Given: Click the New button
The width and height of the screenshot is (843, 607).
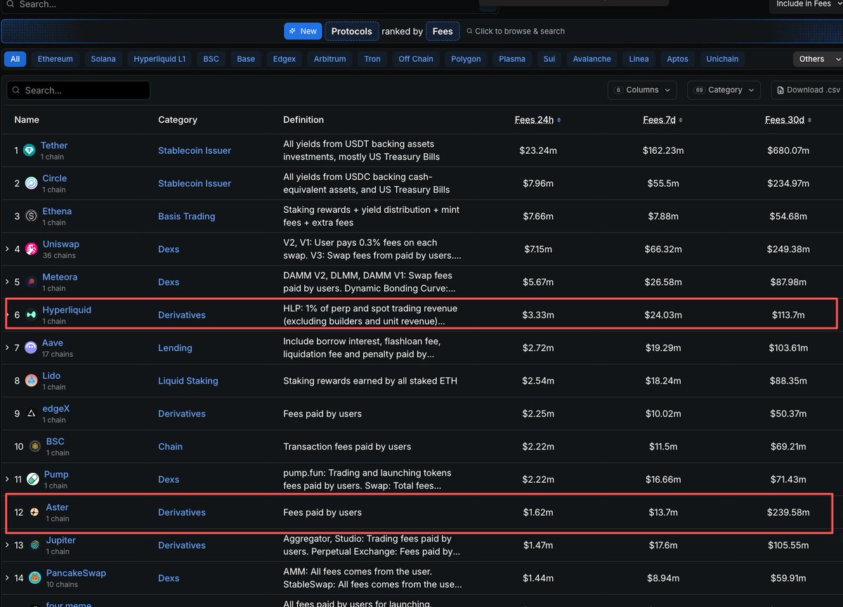Looking at the screenshot, I should 303,31.
